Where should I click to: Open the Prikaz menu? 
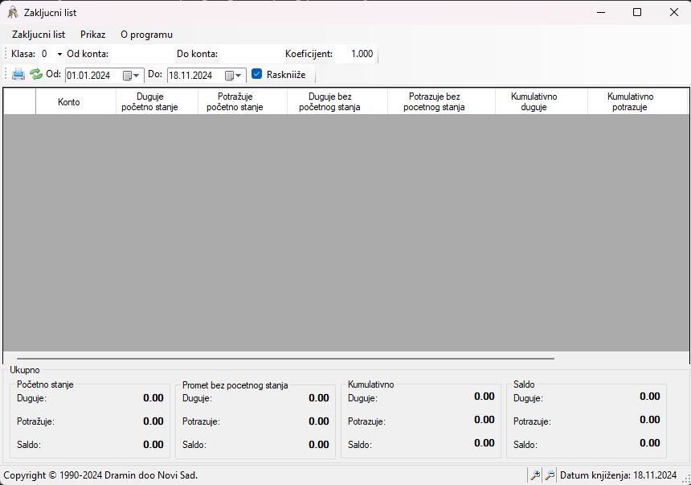pyautogui.click(x=92, y=35)
